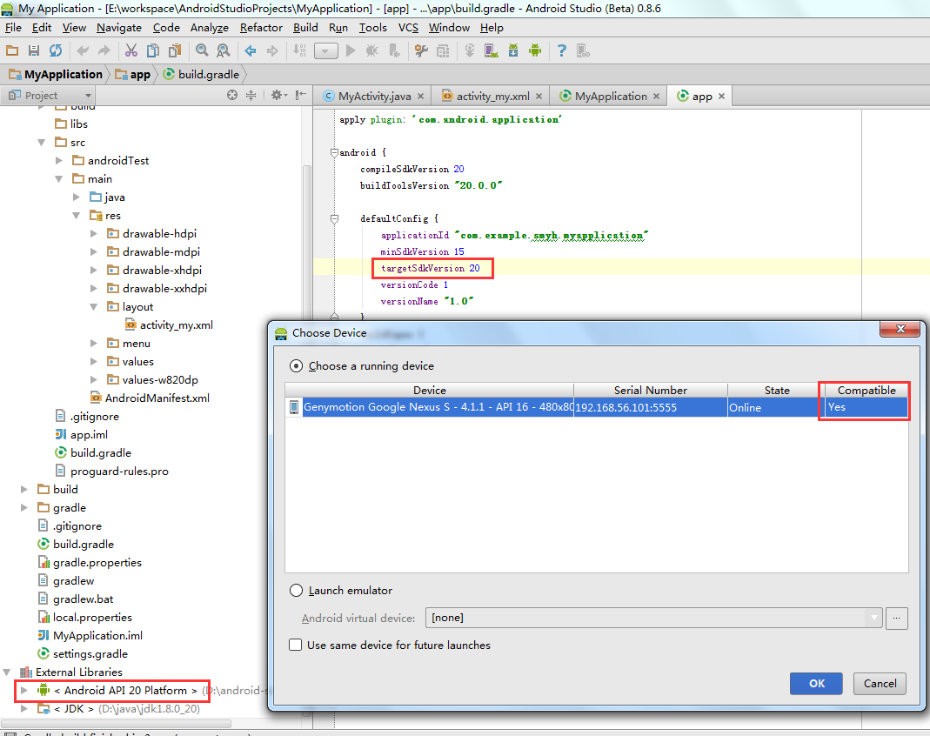Open the File menu
Screen dimensions: 930x736
click(x=13, y=27)
